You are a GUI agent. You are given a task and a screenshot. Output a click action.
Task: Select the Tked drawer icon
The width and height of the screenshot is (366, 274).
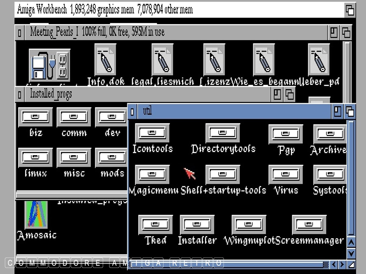click(155, 225)
